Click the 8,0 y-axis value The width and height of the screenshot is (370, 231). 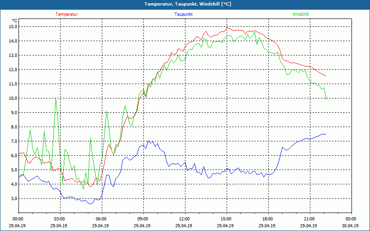coord(14,127)
